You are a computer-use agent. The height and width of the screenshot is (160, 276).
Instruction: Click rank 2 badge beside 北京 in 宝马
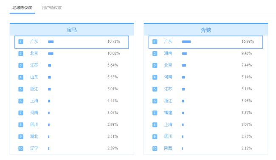[21, 53]
